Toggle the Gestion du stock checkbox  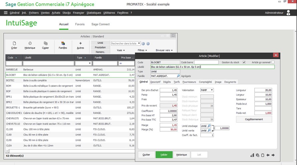244,62
